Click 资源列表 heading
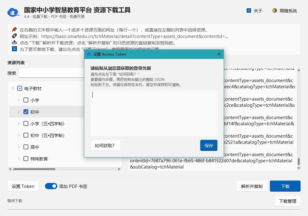Image resolution: width=308 pixels, height=216 pixels. coord(16,63)
